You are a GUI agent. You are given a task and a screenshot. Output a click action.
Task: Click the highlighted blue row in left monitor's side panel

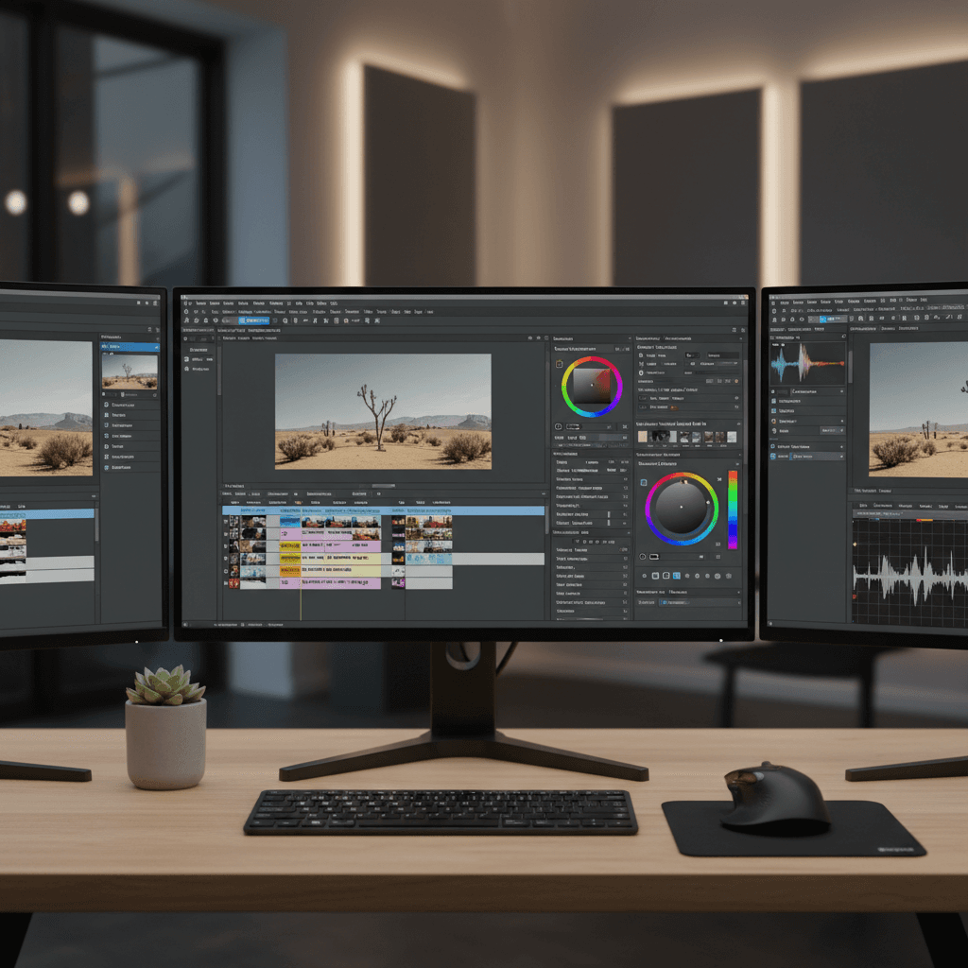point(130,348)
